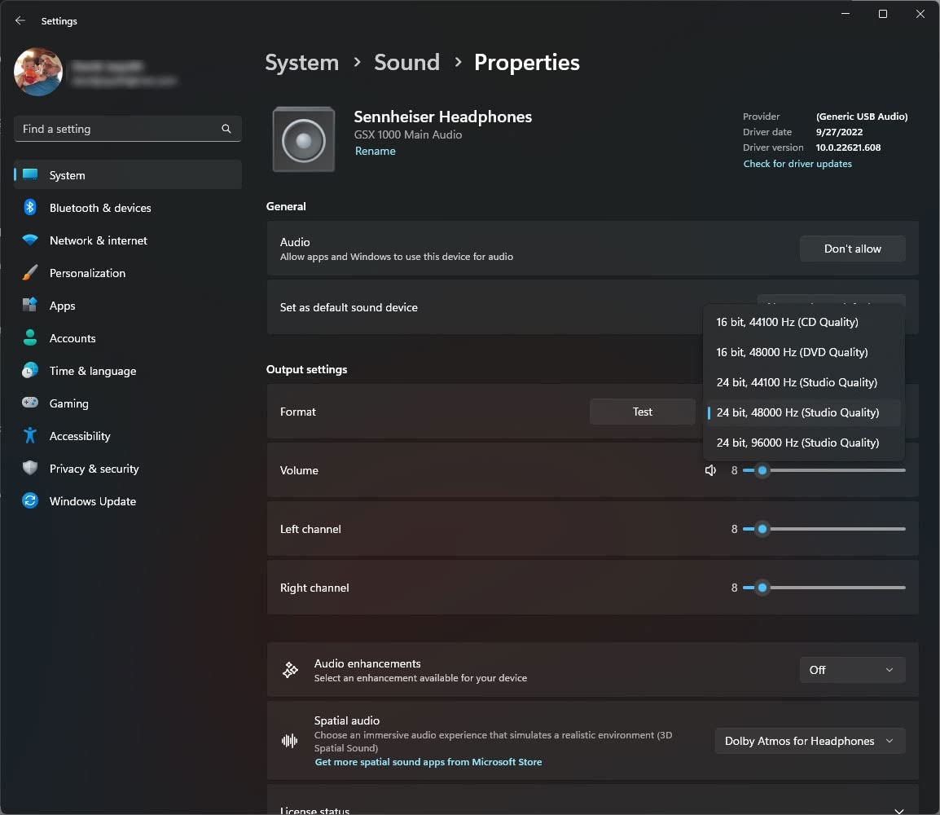Screen dimensions: 940x815
Task: Expand the License status section
Action: click(x=898, y=810)
